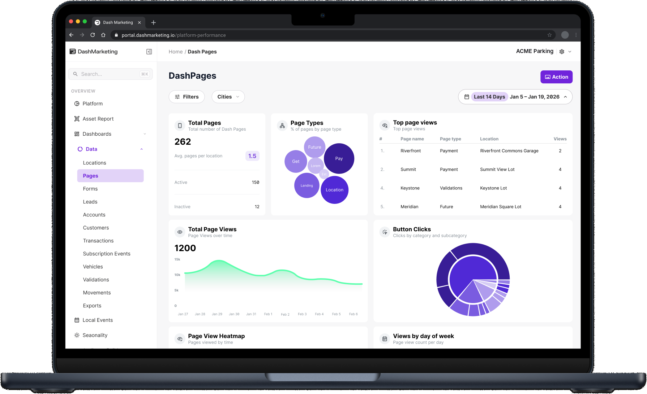Click the browser address bar URL
The height and width of the screenshot is (394, 647).
(x=173, y=35)
